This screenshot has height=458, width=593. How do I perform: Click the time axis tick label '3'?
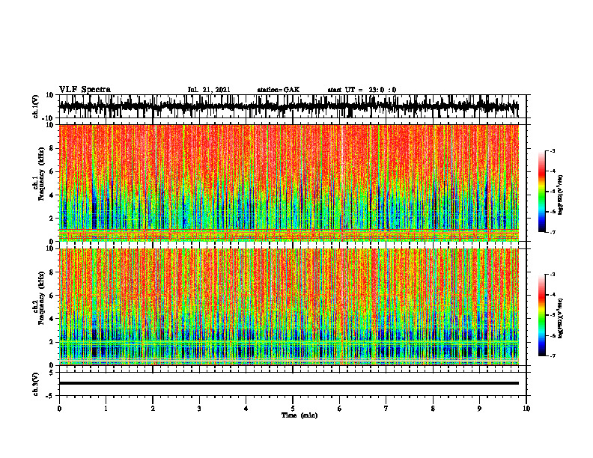[199, 409]
